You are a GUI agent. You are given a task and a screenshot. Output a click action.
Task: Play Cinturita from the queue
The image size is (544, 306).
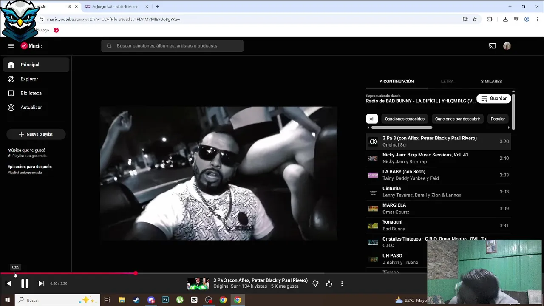[438, 192]
